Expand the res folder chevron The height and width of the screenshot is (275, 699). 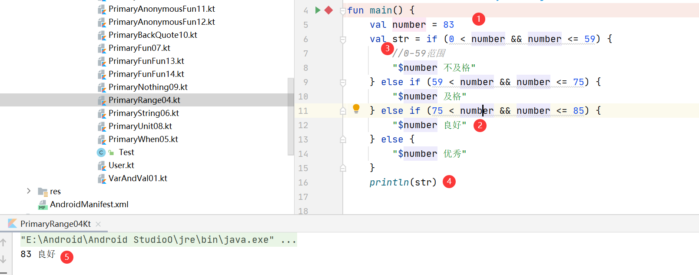29,191
